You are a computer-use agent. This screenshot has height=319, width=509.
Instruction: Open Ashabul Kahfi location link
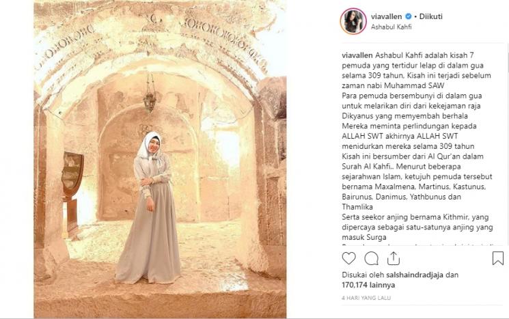click(x=391, y=27)
